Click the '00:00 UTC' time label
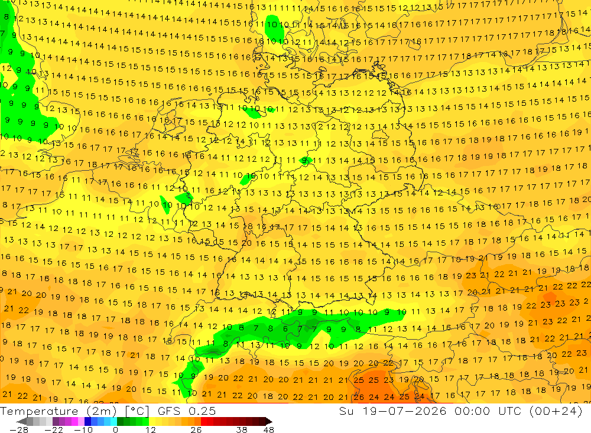Image resolution: width=591 pixels, height=433 pixels. pyautogui.click(x=489, y=411)
